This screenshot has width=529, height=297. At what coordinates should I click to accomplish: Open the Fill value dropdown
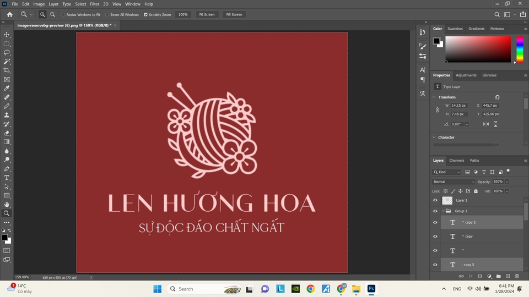pos(507,191)
